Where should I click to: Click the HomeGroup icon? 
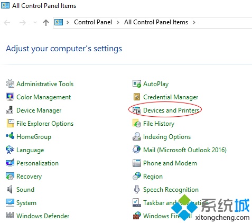pos(10,136)
